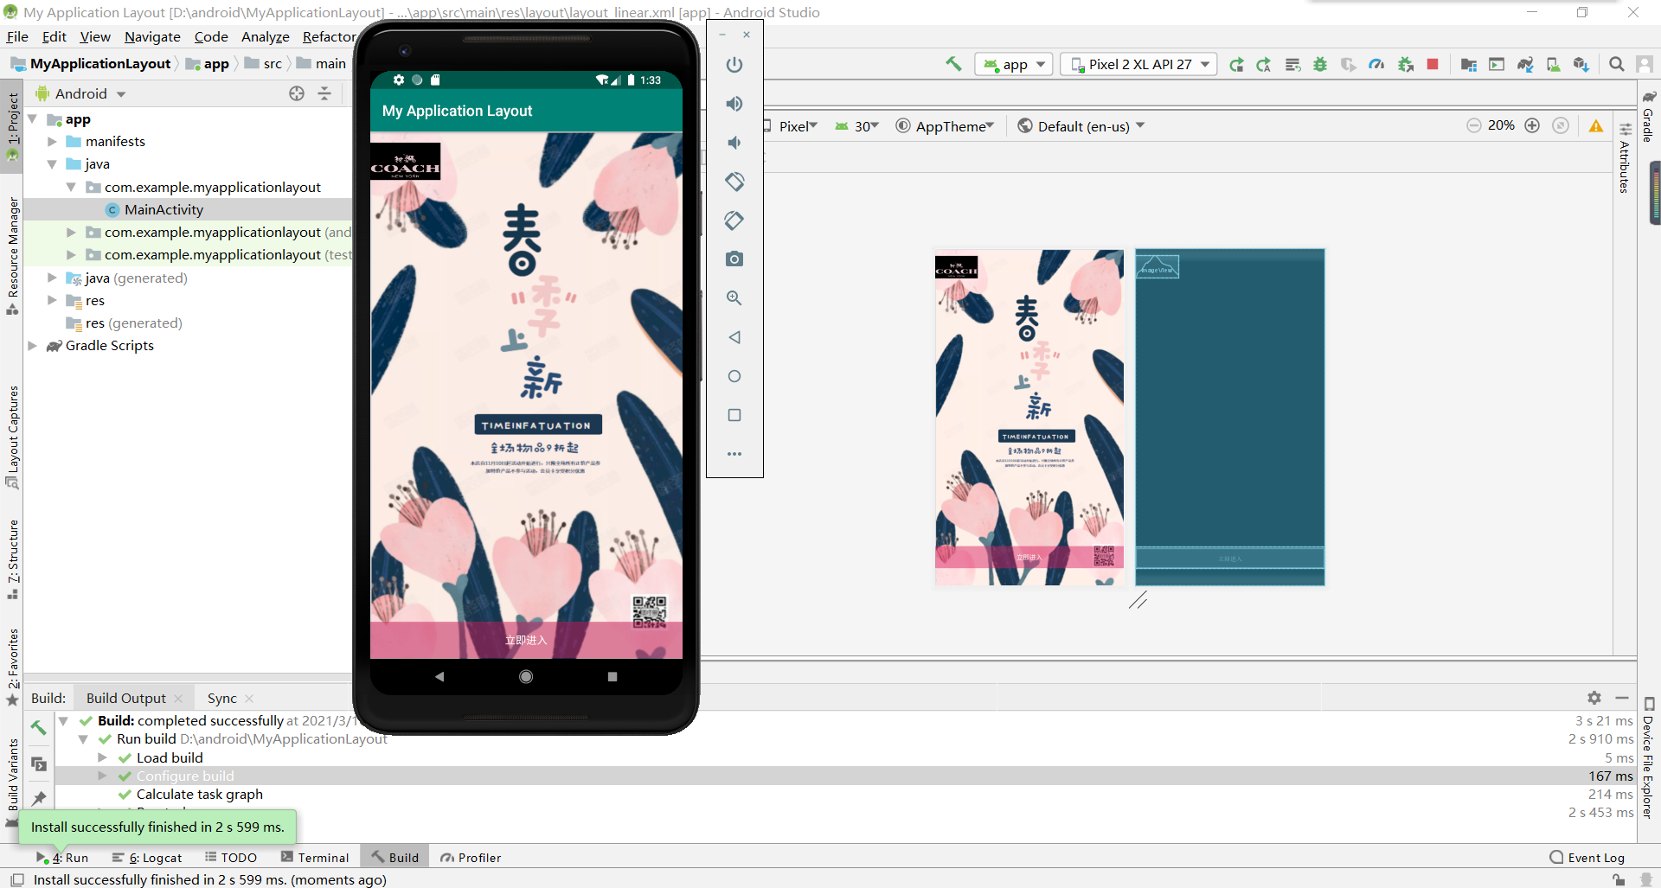Click the Apply Code Changes icon
The height and width of the screenshot is (888, 1661).
coord(1292,64)
